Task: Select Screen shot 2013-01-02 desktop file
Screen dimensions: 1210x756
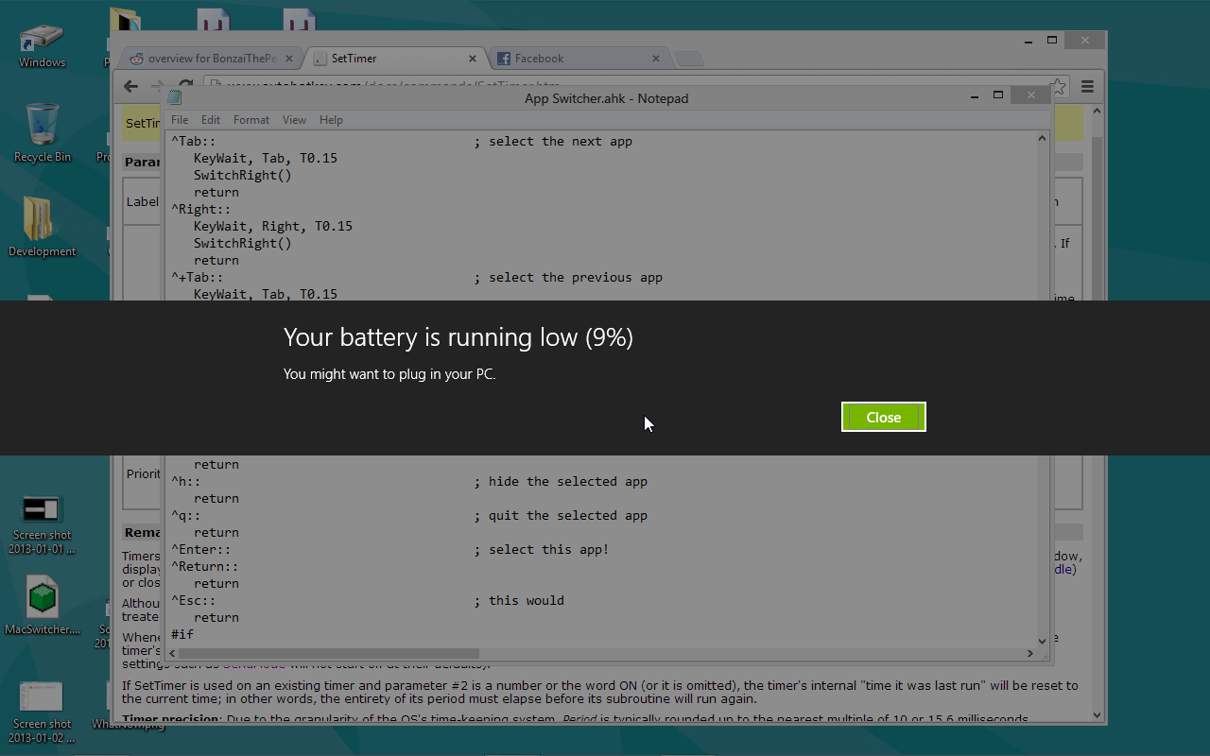Action: click(43, 709)
